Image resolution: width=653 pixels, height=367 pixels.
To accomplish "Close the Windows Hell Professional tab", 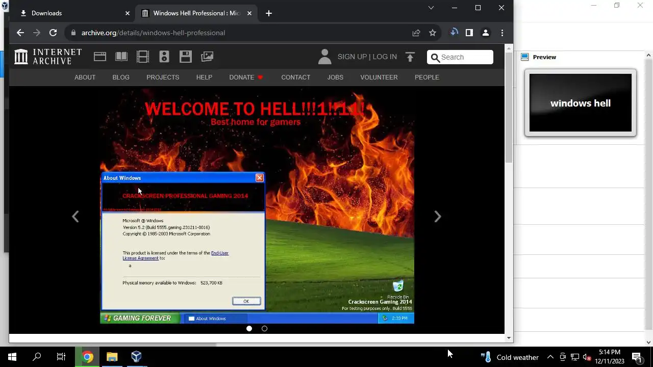I will click(249, 13).
